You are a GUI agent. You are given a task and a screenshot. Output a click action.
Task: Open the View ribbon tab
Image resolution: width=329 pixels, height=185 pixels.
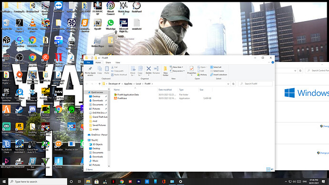click(x=118, y=62)
